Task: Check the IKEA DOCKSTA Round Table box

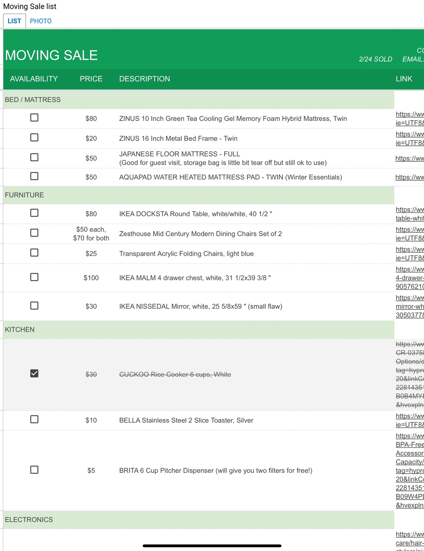Action: coord(34,213)
